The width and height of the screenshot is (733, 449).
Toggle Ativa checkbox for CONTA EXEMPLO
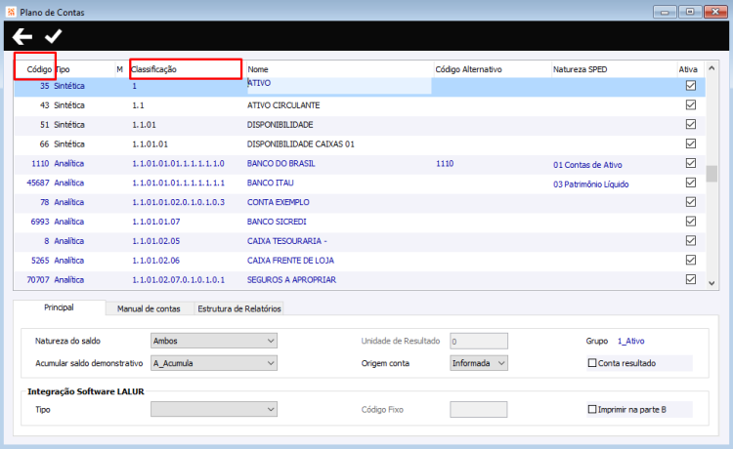point(690,202)
